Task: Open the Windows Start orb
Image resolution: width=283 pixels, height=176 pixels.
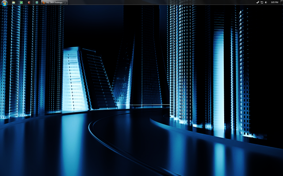Action: pyautogui.click(x=4, y=3)
